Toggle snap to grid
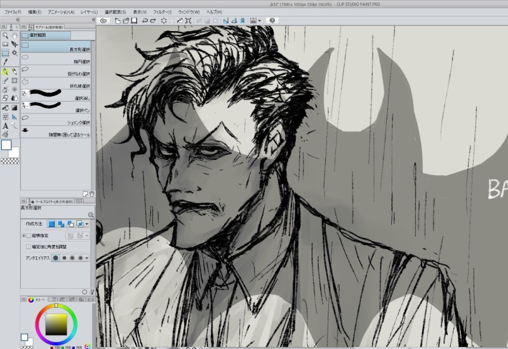The width and height of the screenshot is (508, 349). pyautogui.click(x=243, y=21)
